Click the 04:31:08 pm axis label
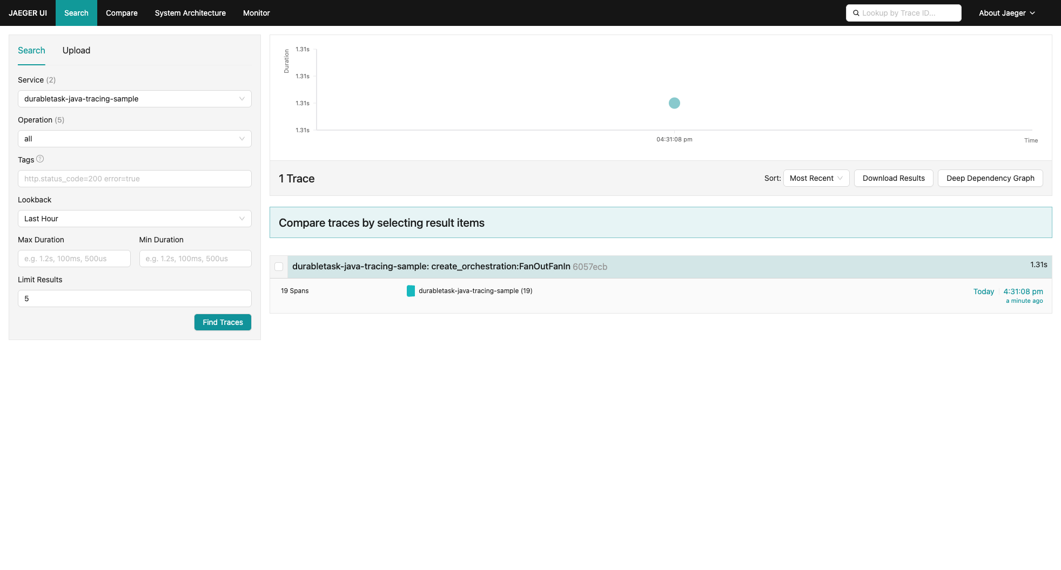 pos(674,139)
